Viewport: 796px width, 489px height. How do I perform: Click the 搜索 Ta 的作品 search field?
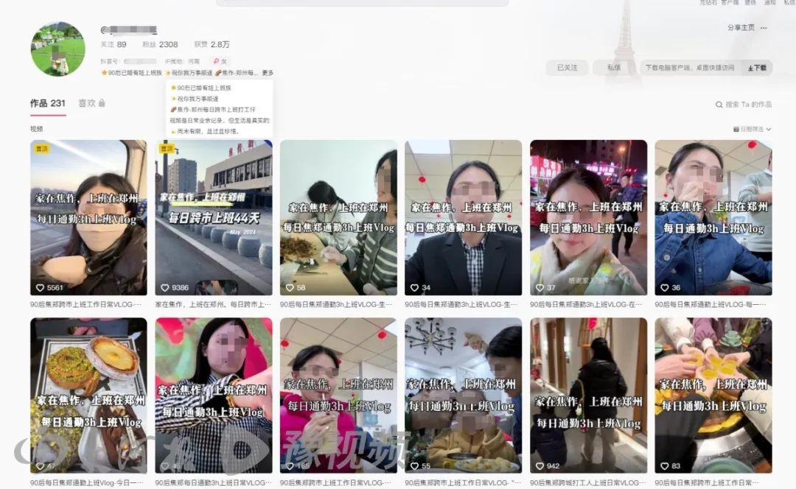(748, 105)
